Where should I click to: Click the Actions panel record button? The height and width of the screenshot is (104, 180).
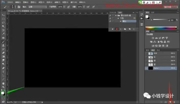point(117,29)
